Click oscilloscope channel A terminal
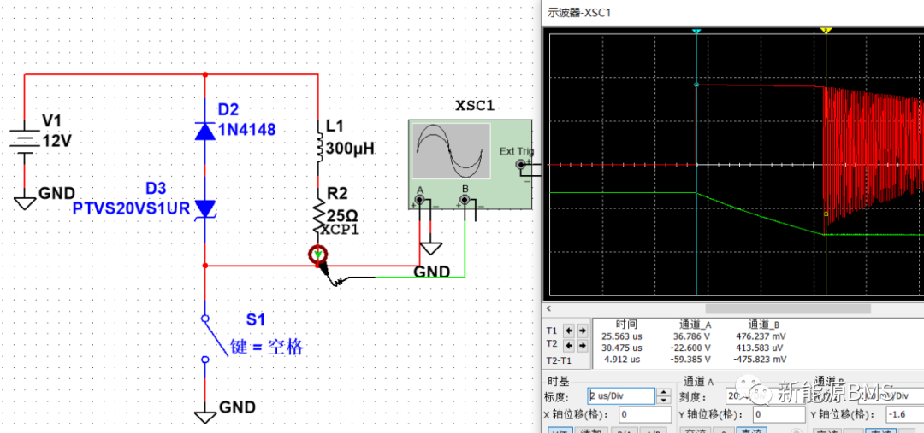Screen dimensions: 924x433 point(419,201)
